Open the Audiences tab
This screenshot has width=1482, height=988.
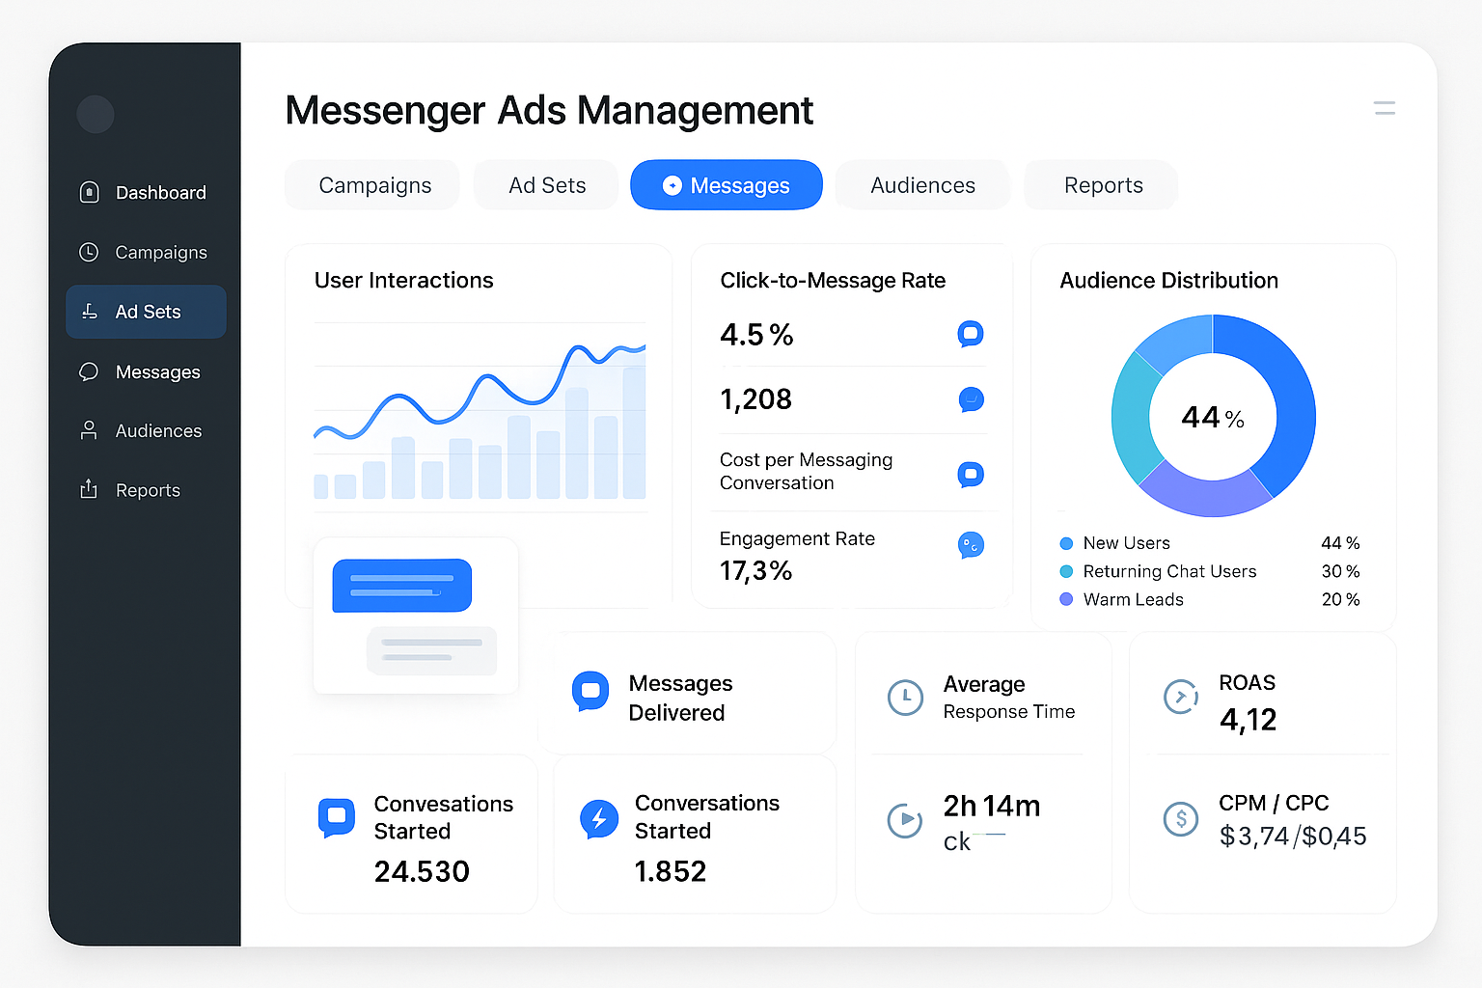[x=922, y=184]
